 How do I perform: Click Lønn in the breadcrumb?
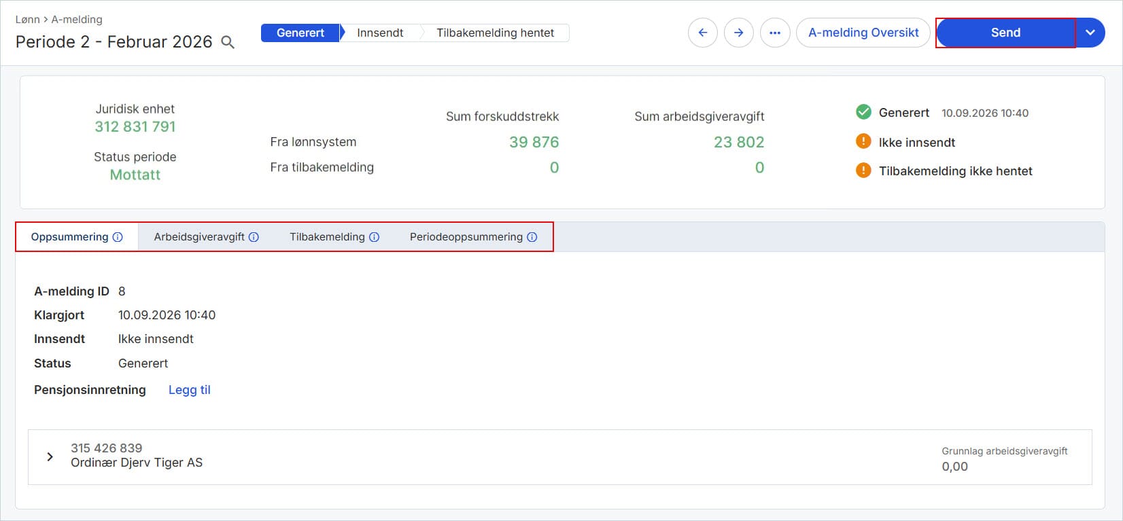coord(28,20)
